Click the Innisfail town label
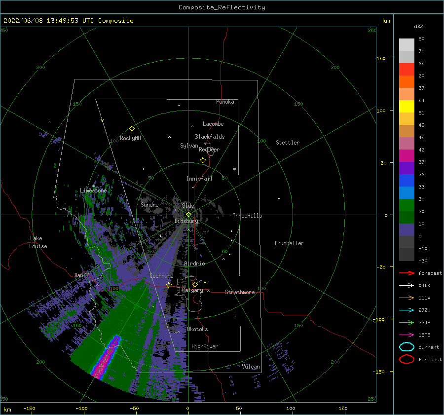Screen dimensions: 444x415 tap(199, 179)
